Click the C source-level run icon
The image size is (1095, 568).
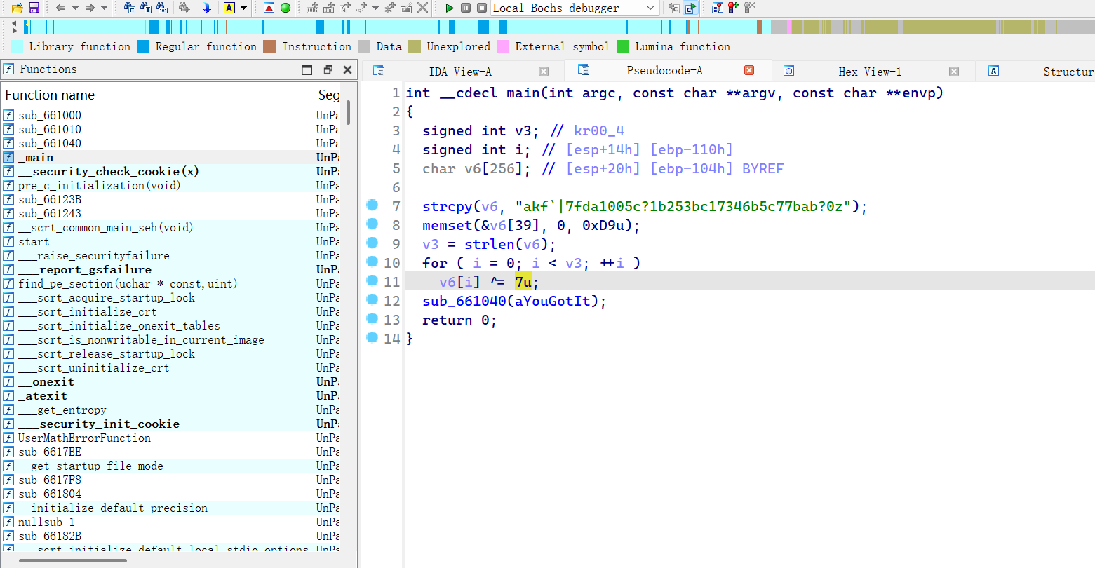click(x=690, y=8)
